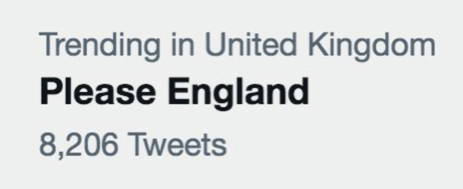Click the bold word 'England'
This screenshot has width=463, height=189.
[239, 92]
